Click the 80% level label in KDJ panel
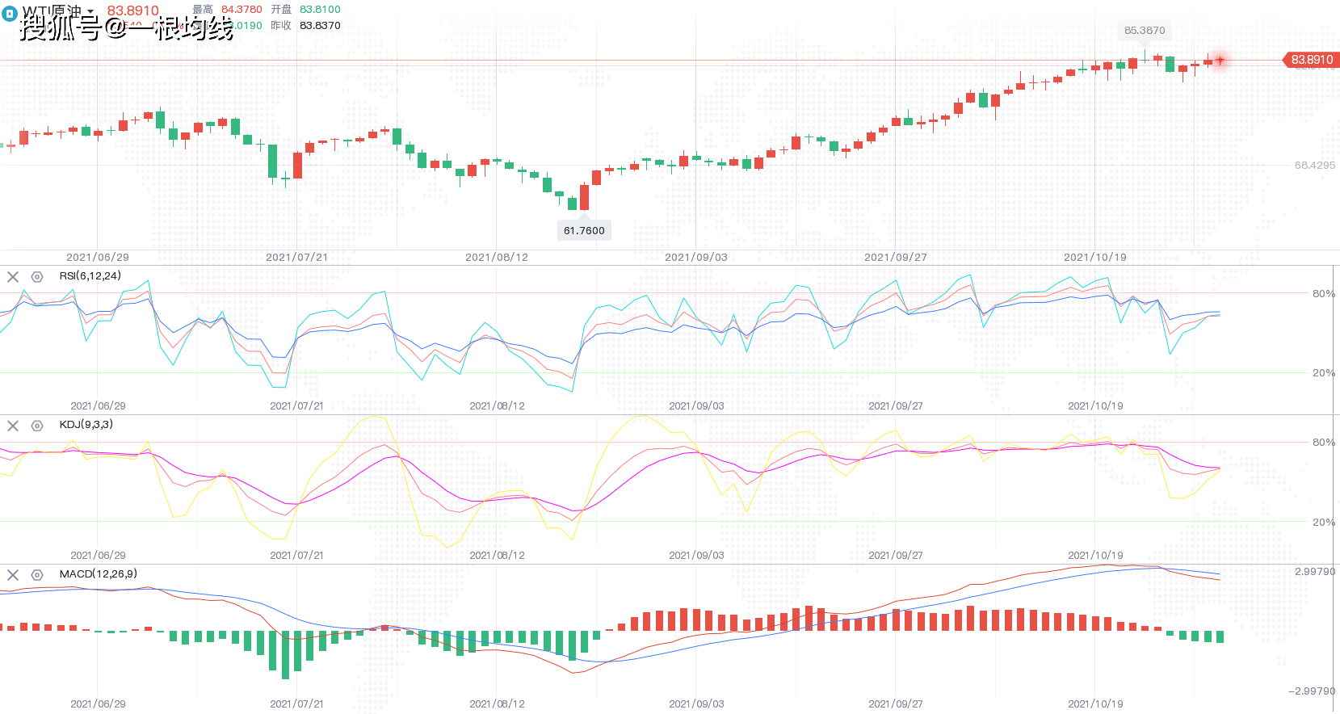 point(1324,442)
